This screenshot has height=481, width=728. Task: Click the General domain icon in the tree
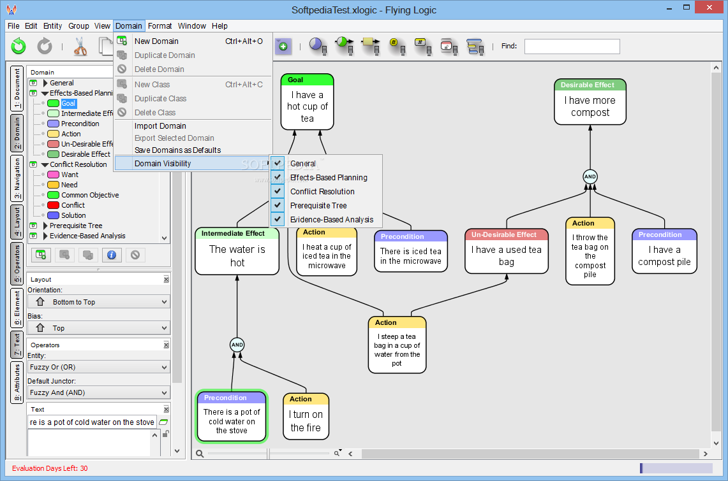click(33, 83)
